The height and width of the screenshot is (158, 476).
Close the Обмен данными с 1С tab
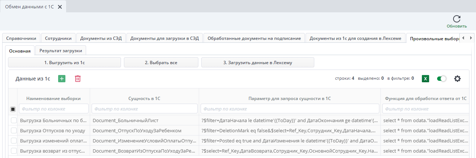pos(60,7)
